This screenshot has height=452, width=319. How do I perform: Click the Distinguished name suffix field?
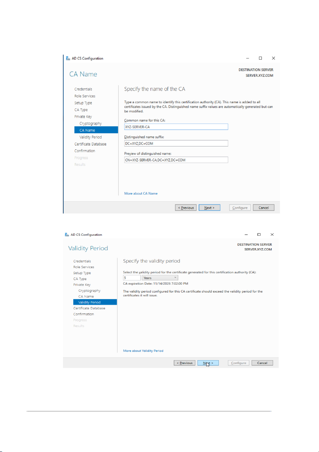(176, 143)
